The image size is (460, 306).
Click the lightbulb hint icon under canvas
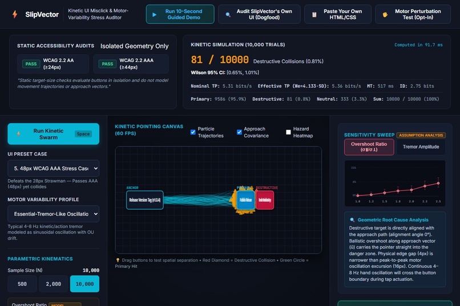point(118,260)
